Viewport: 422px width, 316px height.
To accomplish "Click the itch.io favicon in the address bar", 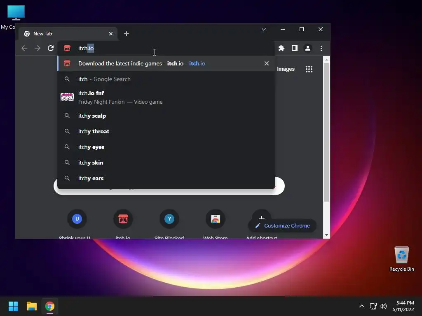I will 67,49.
